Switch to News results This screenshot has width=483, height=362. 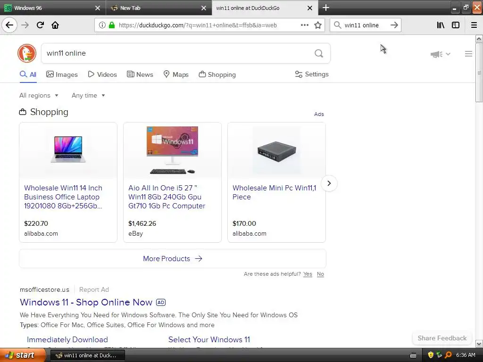[x=140, y=74]
